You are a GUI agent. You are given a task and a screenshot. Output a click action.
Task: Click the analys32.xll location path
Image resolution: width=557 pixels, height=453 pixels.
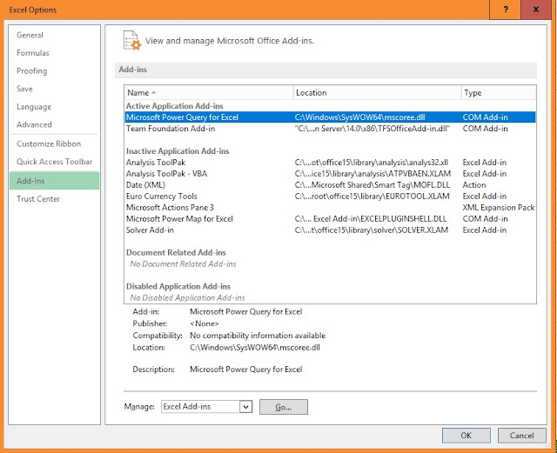(x=372, y=163)
